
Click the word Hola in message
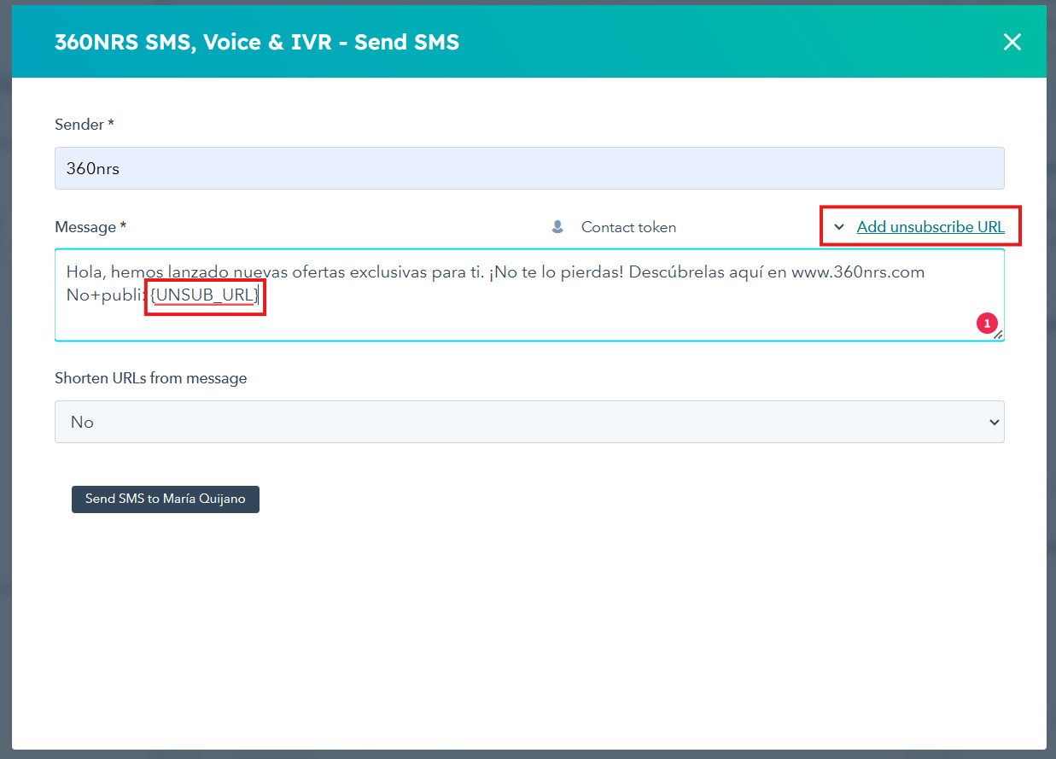(x=85, y=272)
